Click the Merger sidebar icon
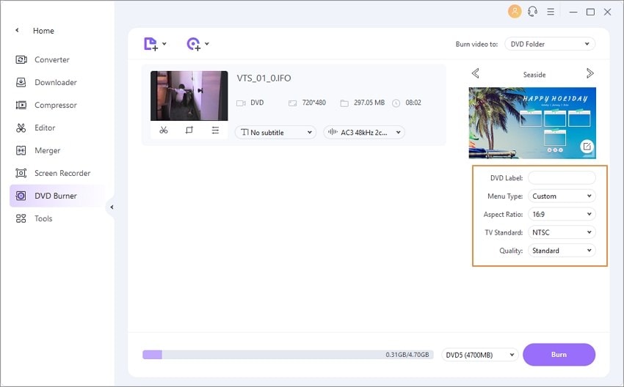The image size is (624, 387). 21,150
